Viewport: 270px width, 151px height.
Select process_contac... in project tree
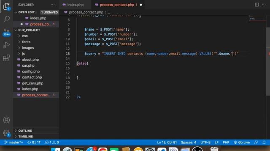click(x=36, y=95)
